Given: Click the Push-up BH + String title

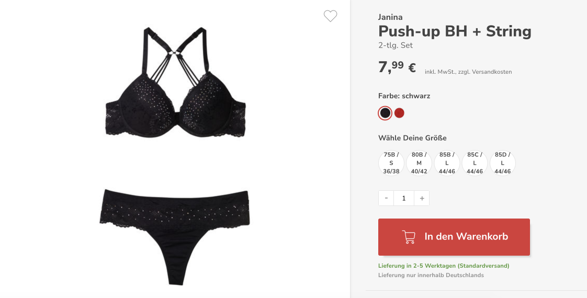Looking at the screenshot, I should tap(455, 31).
